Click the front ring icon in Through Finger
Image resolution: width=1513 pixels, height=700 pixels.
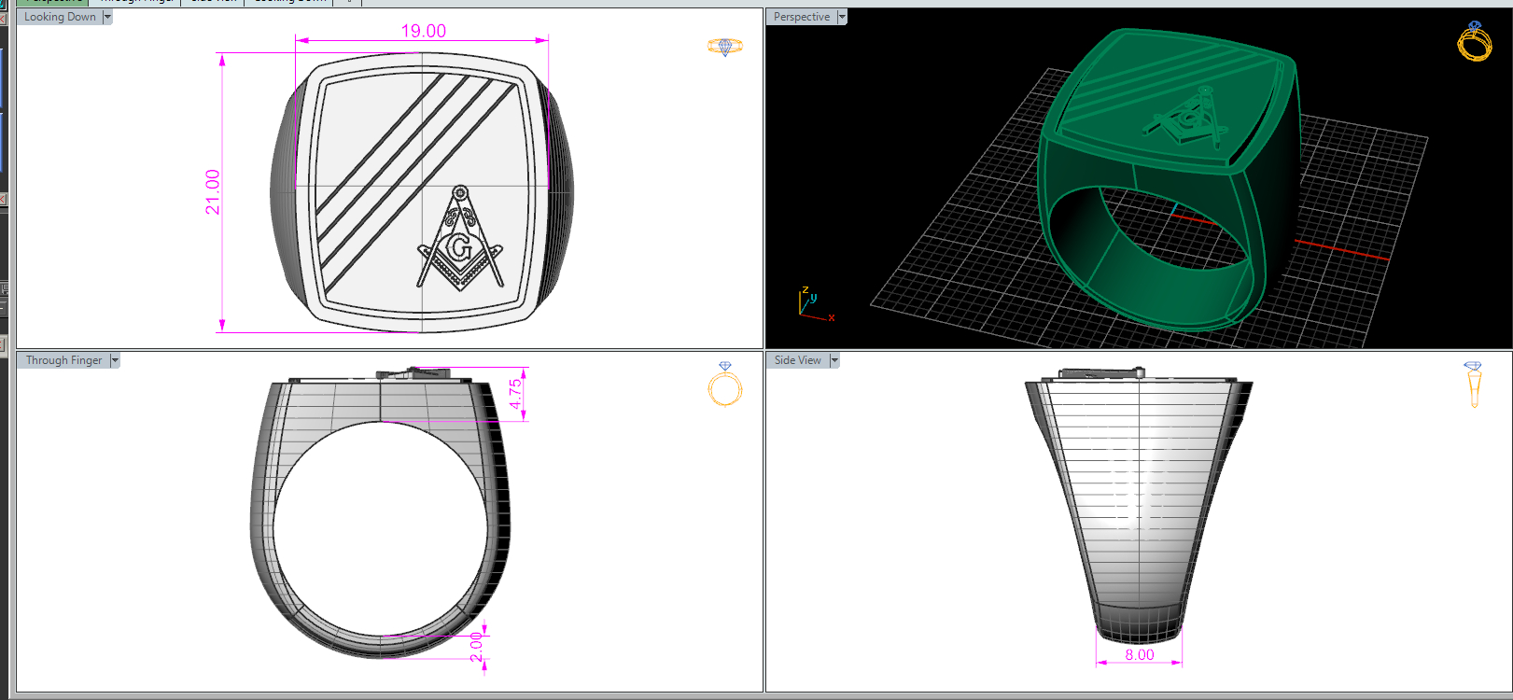725,384
